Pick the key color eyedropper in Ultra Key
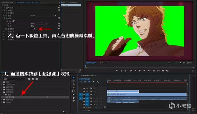The image size is (197, 114). (x=34, y=29)
